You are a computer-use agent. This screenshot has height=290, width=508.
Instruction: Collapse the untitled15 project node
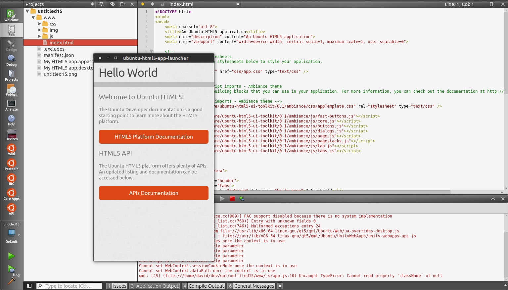pyautogui.click(x=27, y=11)
